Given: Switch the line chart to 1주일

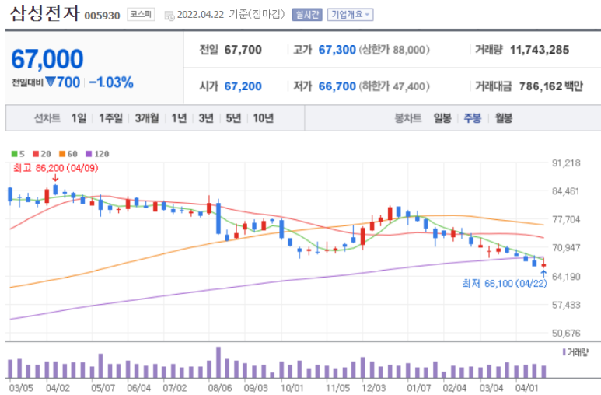Looking at the screenshot, I should tap(110, 118).
